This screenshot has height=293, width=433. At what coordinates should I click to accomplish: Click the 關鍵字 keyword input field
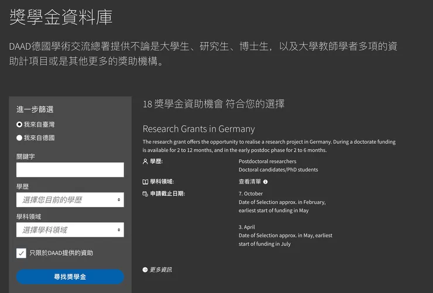coord(70,170)
